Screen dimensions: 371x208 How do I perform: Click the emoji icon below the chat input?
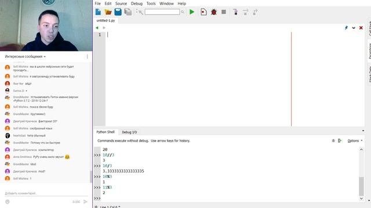(8, 202)
